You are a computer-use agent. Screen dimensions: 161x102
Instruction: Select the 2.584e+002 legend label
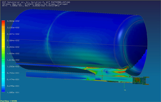coord(13,41)
